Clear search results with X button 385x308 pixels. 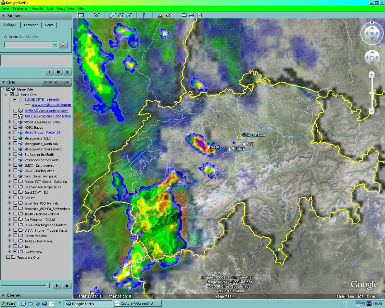pos(67,72)
